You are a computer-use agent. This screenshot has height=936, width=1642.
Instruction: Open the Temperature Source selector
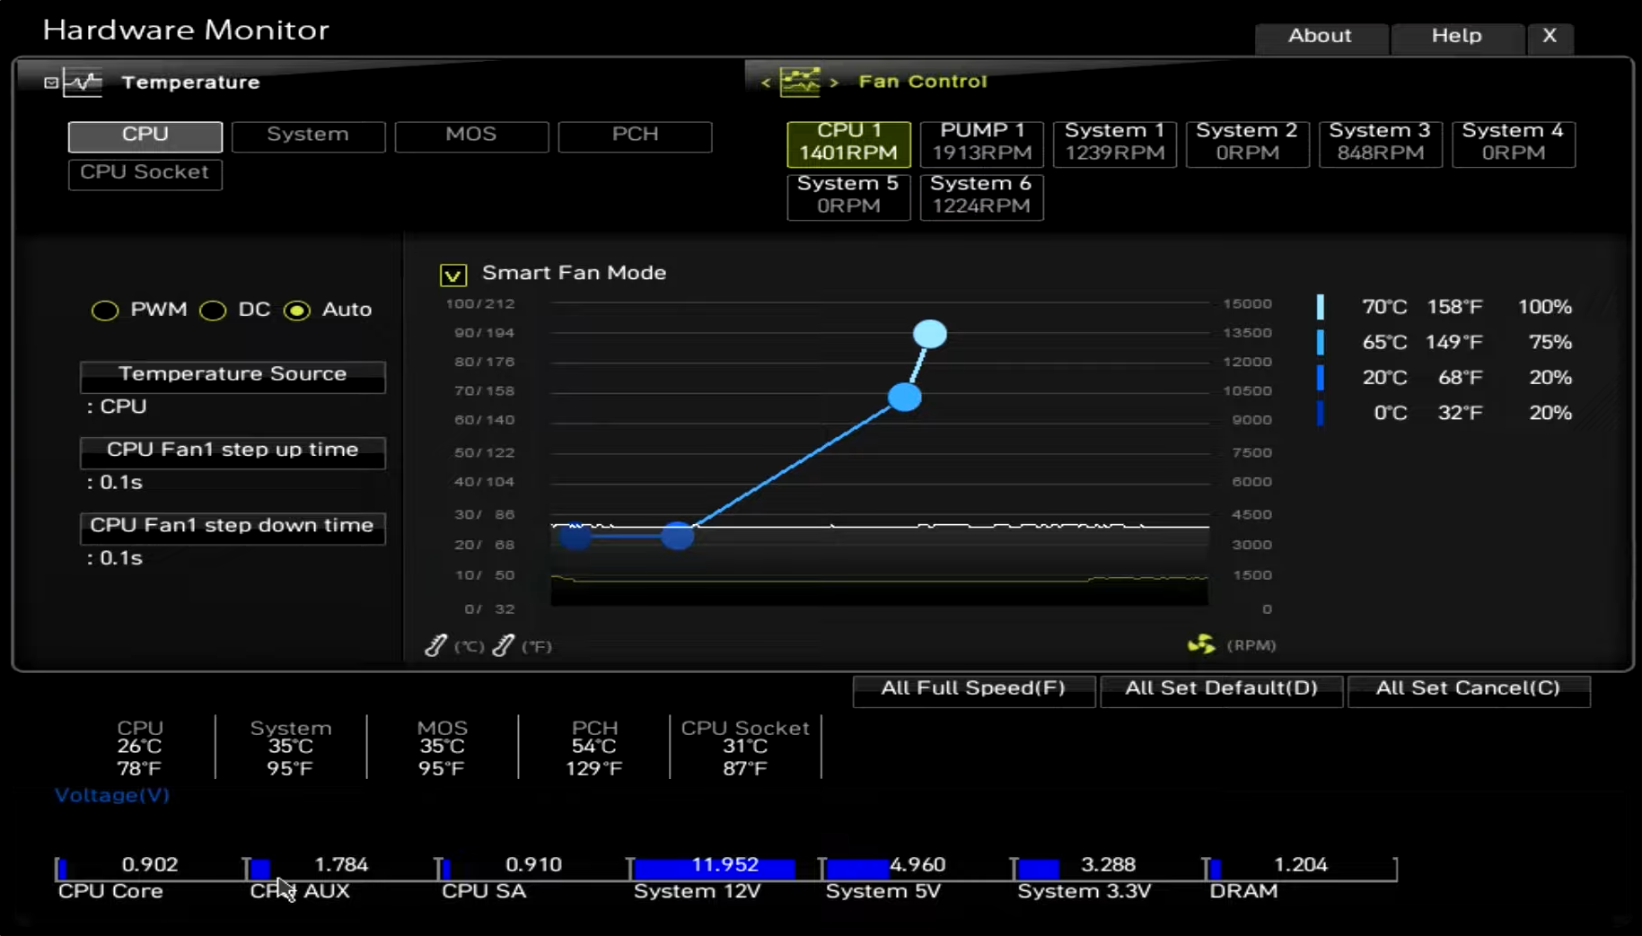click(x=233, y=374)
